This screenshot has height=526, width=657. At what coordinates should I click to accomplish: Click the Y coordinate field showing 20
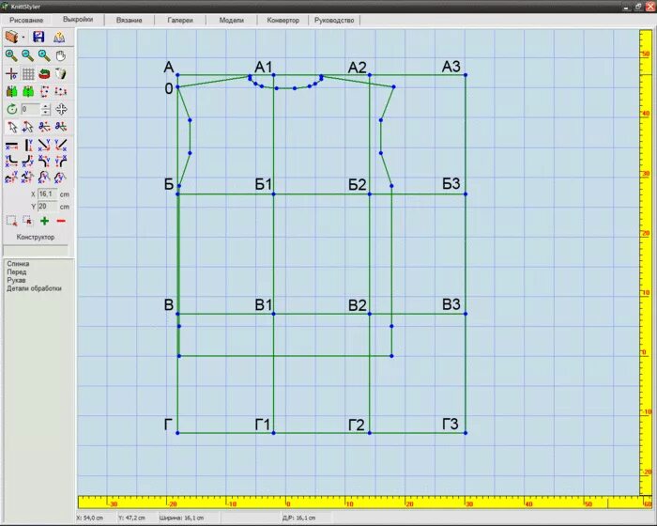pos(47,207)
